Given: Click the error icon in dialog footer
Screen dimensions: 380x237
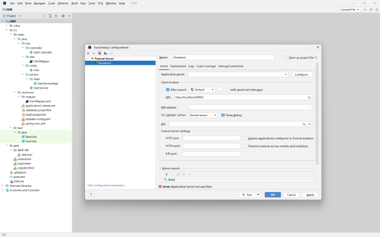Looking at the screenshot, I should [x=160, y=186].
